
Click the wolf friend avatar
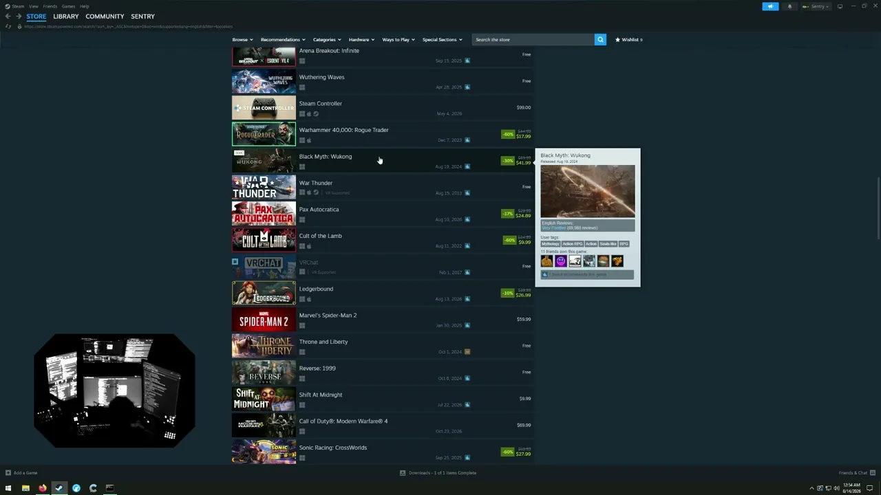[589, 261]
